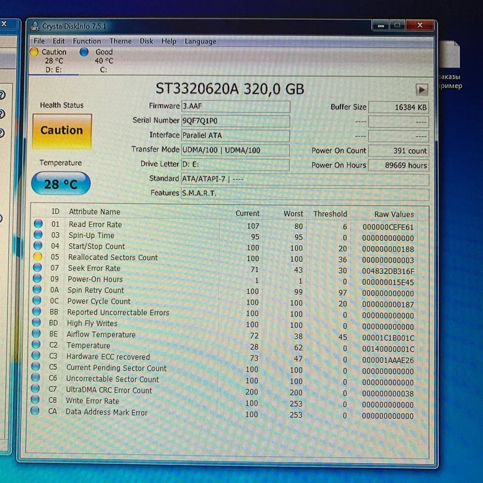Click the Interface field Parallel ATA
483x483 pixels.
pos(235,135)
